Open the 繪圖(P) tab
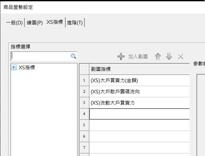205x156 pixels. point(35,23)
